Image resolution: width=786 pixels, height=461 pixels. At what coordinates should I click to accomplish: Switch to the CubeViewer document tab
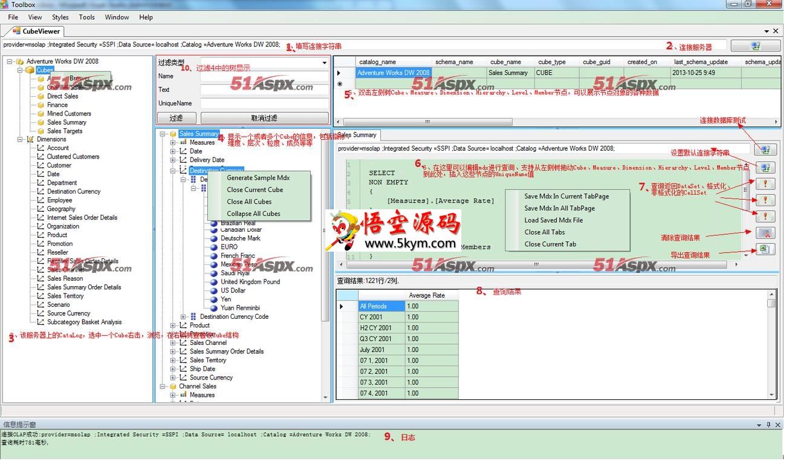[36, 31]
